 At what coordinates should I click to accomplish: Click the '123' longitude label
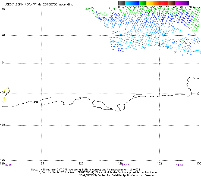point(42,163)
